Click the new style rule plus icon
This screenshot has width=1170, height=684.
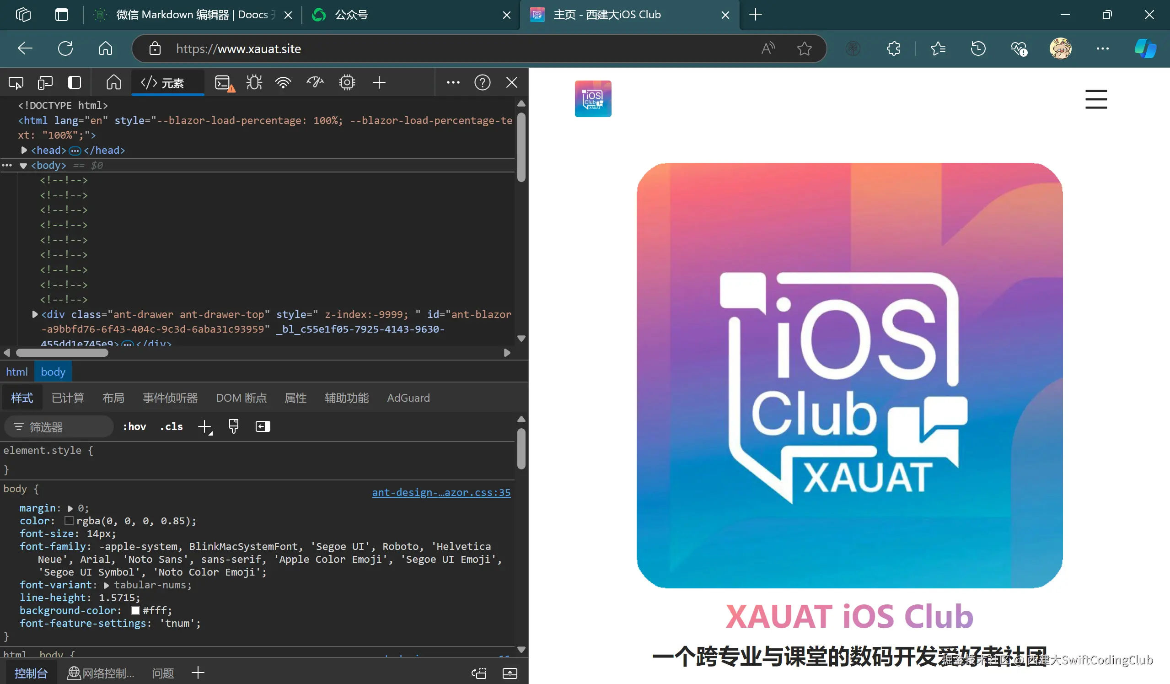pyautogui.click(x=204, y=426)
